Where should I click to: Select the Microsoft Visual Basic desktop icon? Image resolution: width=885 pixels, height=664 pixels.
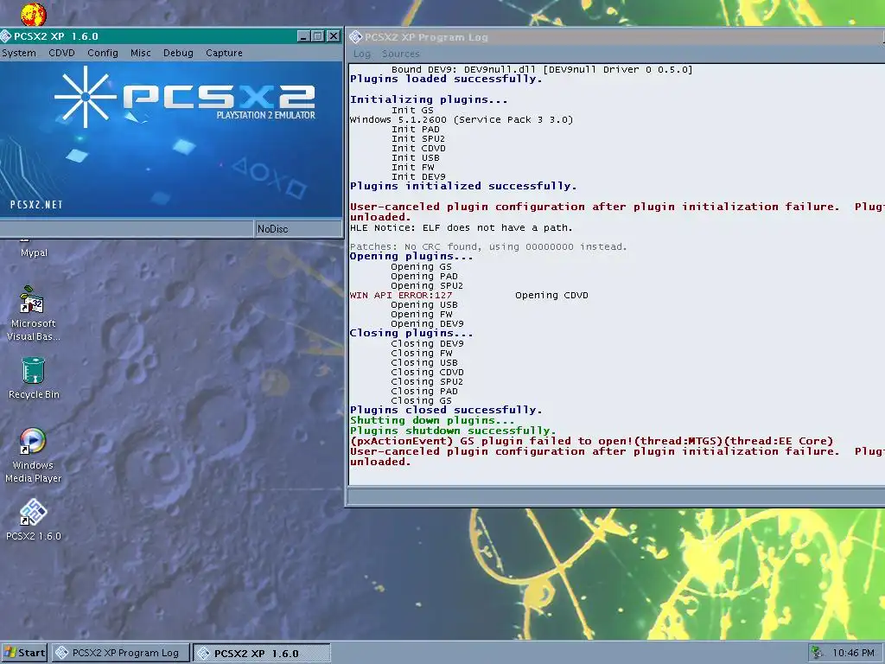coord(33,313)
